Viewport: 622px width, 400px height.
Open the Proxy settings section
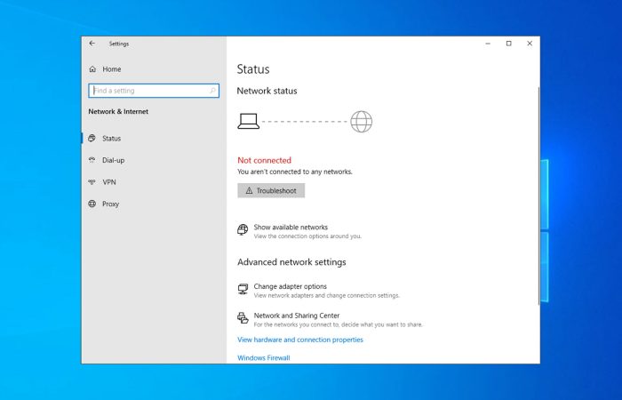pyautogui.click(x=155, y=204)
